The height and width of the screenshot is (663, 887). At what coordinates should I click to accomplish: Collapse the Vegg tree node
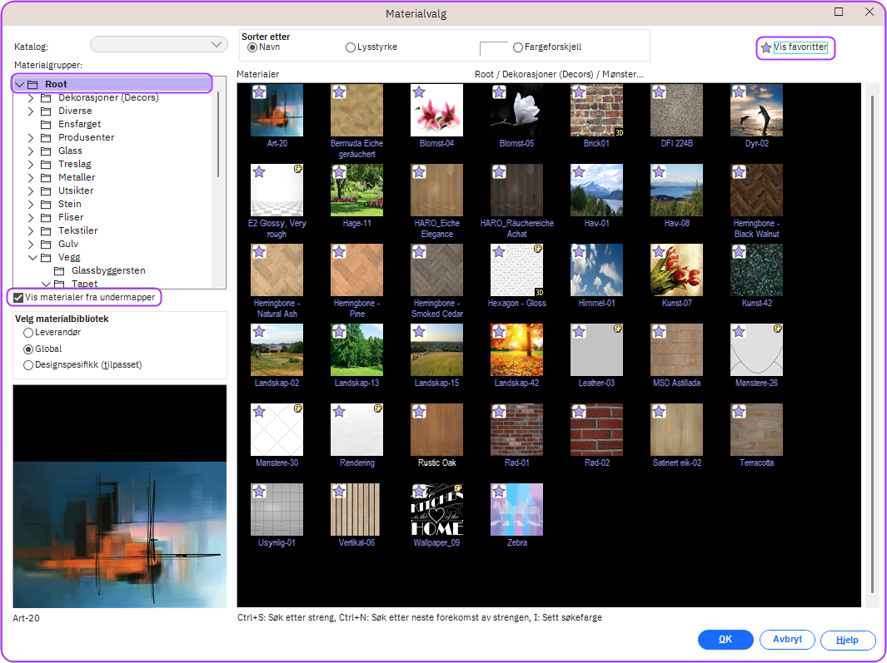point(31,257)
